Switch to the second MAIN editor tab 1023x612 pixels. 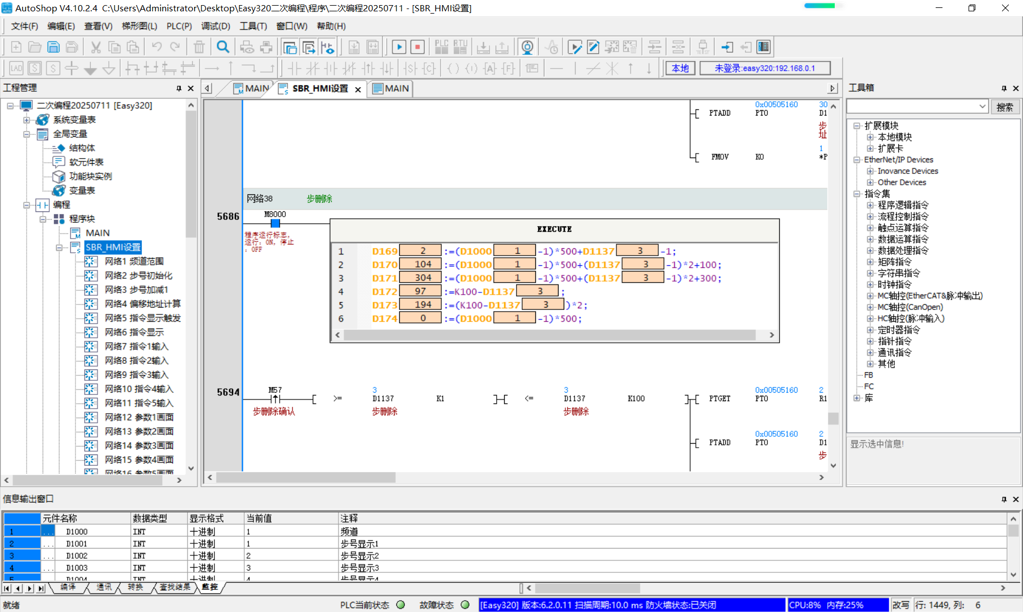[x=391, y=88]
